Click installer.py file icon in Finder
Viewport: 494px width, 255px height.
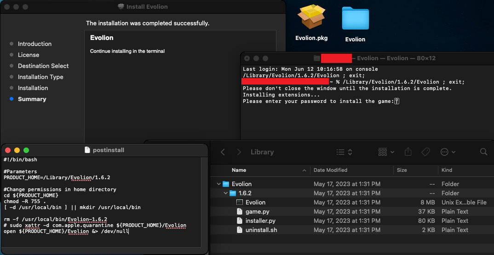[240, 221]
